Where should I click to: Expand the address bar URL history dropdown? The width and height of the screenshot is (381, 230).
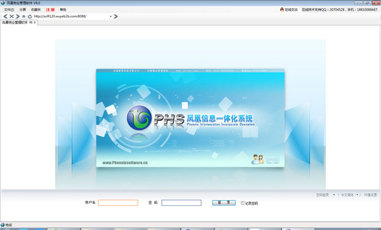(x=110, y=17)
